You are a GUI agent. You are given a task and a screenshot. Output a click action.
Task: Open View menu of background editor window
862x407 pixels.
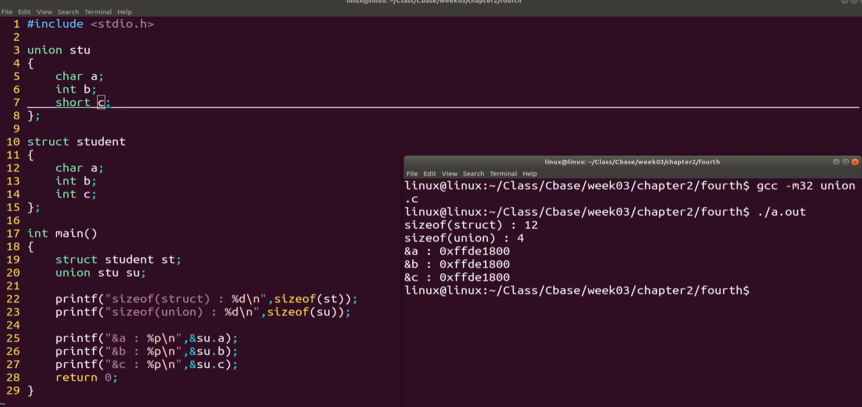(x=44, y=12)
